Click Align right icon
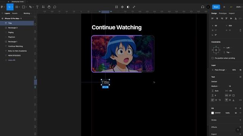This screenshot has height=136, width=243. pyautogui.click(x=222, y=19)
